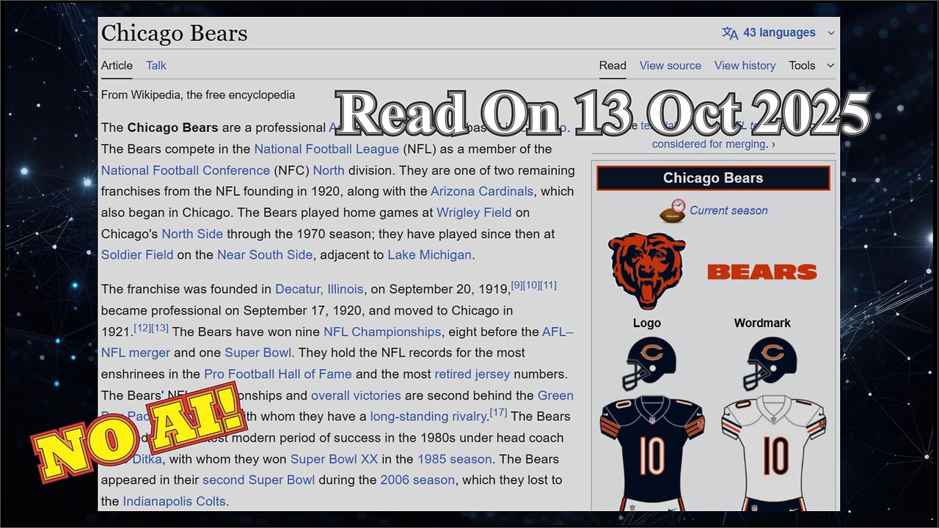The height and width of the screenshot is (528, 939).
Task: Open citation reference 12
Action: 142,328
